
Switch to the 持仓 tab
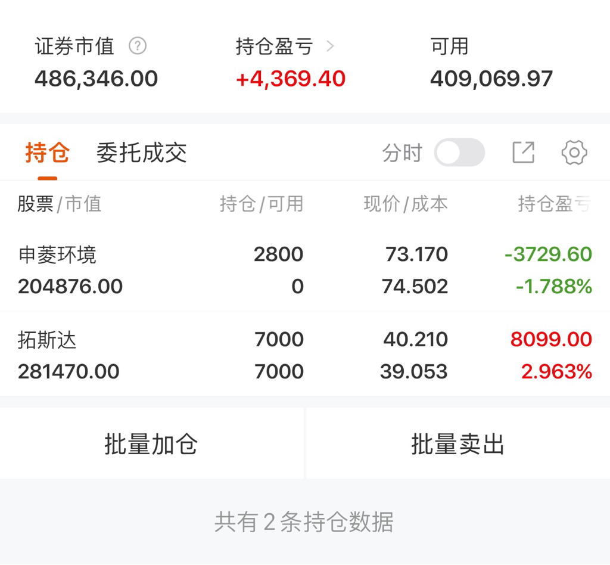point(48,152)
